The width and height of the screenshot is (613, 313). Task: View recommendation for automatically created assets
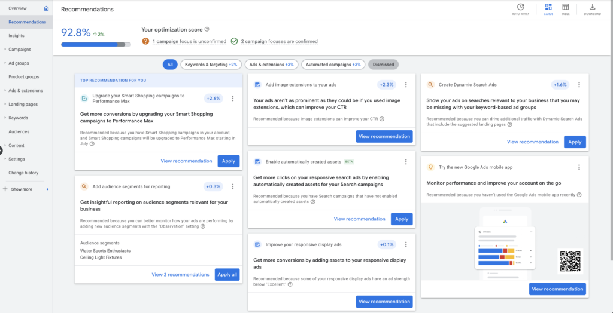360,219
